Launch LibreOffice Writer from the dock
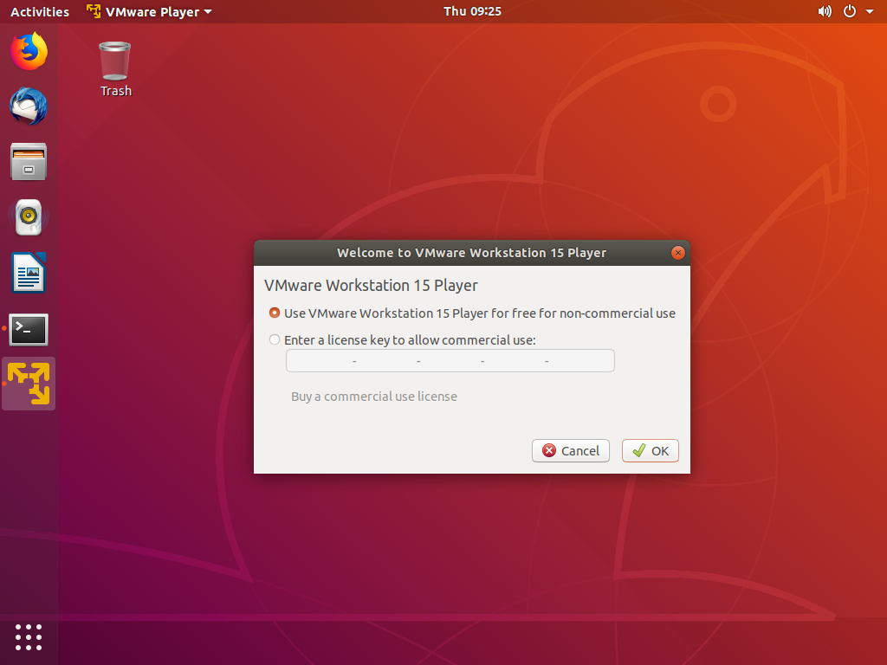 29,273
